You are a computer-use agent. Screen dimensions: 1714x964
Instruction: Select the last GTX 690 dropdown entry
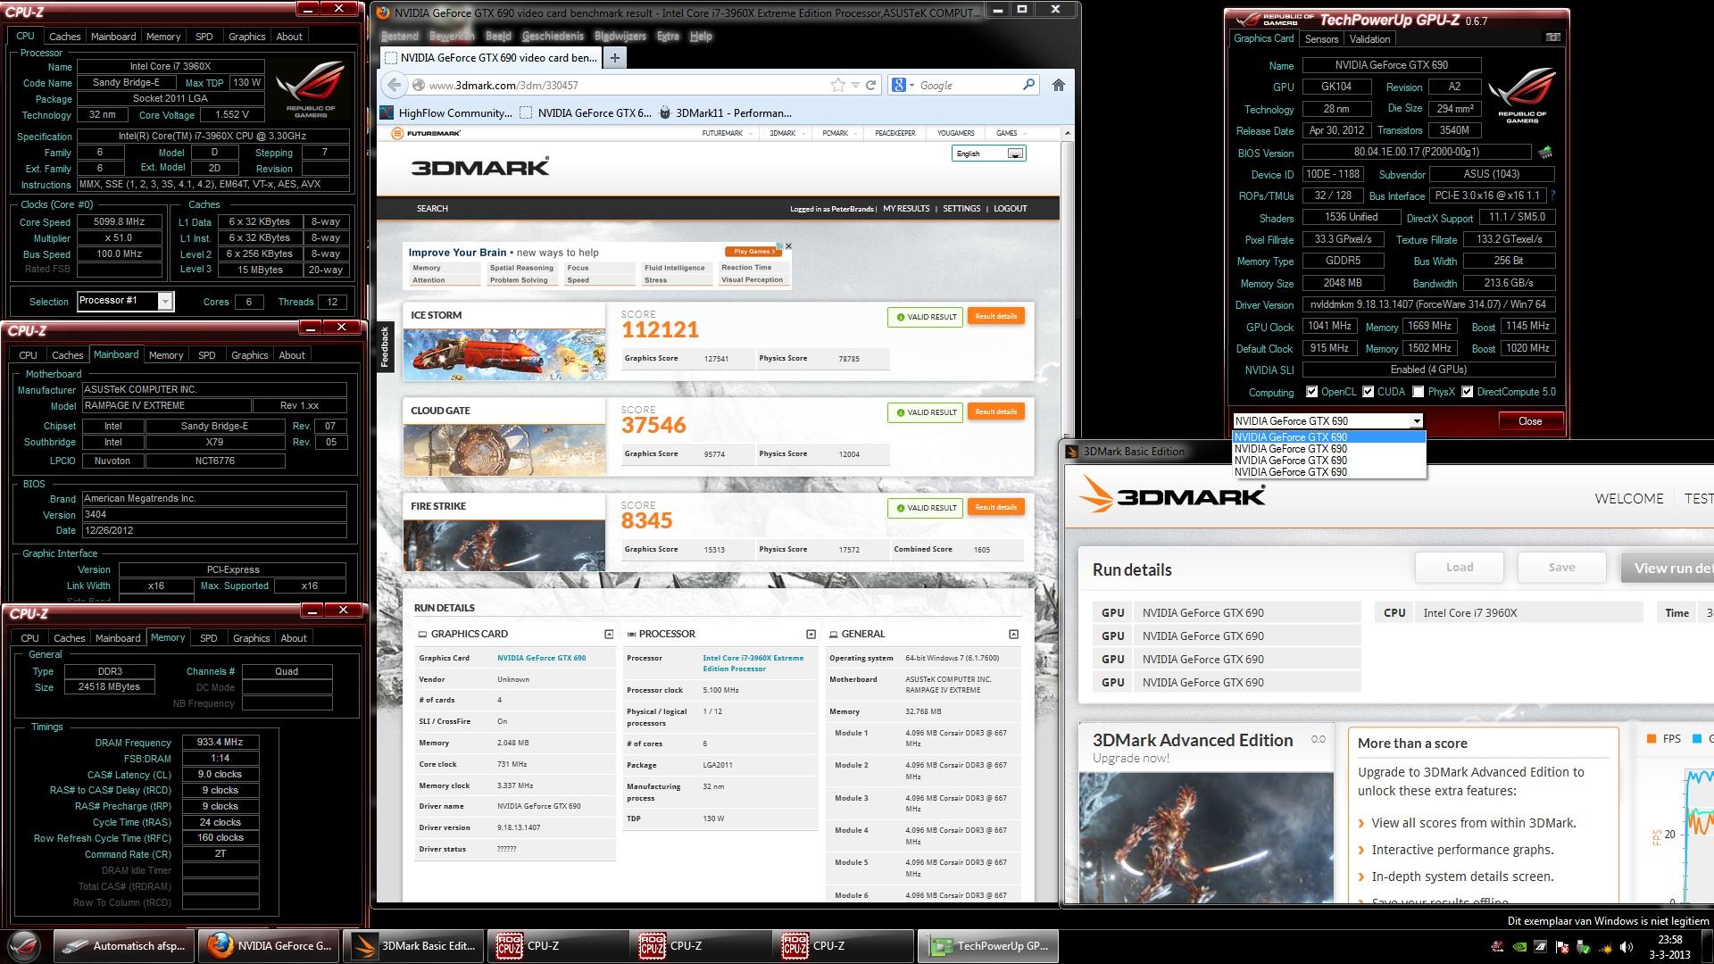click(x=1327, y=472)
